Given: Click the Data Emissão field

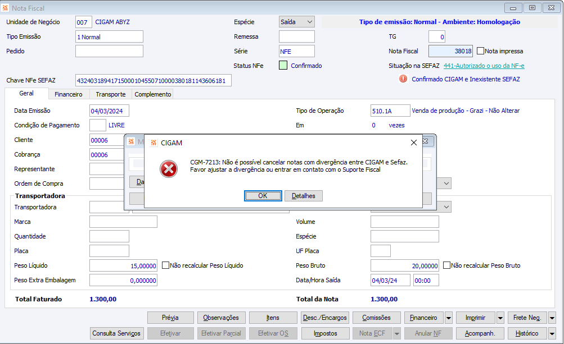Looking at the screenshot, I should pos(109,111).
